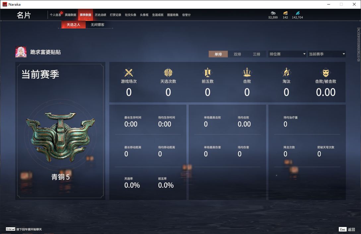Viewport: 361px width, 234px height.
Task: Click 按下回车键开始聊天 chat prompt
Action: pos(29,229)
